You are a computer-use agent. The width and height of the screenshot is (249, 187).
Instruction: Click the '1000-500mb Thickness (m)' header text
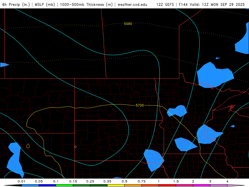(x=86, y=4)
